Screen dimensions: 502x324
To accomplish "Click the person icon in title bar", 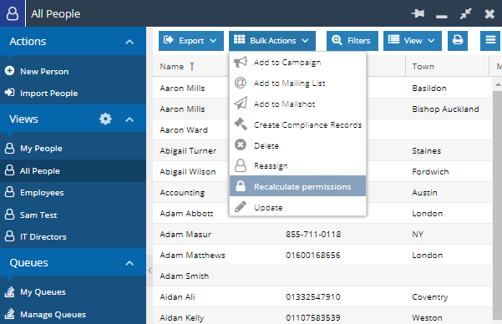I will [13, 13].
